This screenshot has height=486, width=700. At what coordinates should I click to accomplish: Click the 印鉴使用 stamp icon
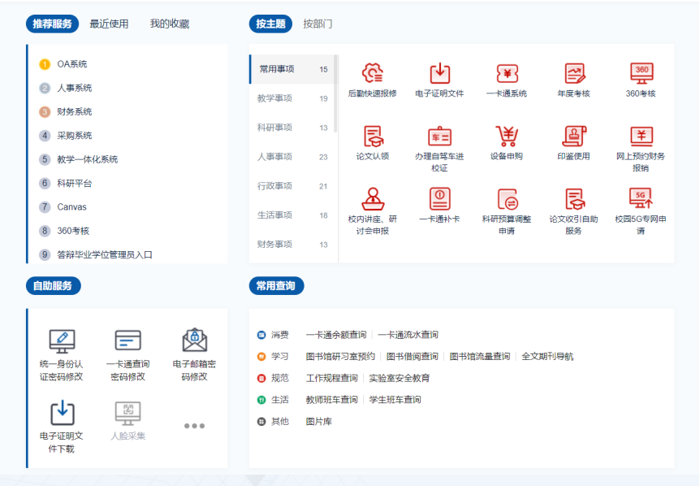[x=574, y=137]
